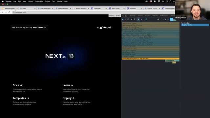Open the Bookmarks menu

39,1
